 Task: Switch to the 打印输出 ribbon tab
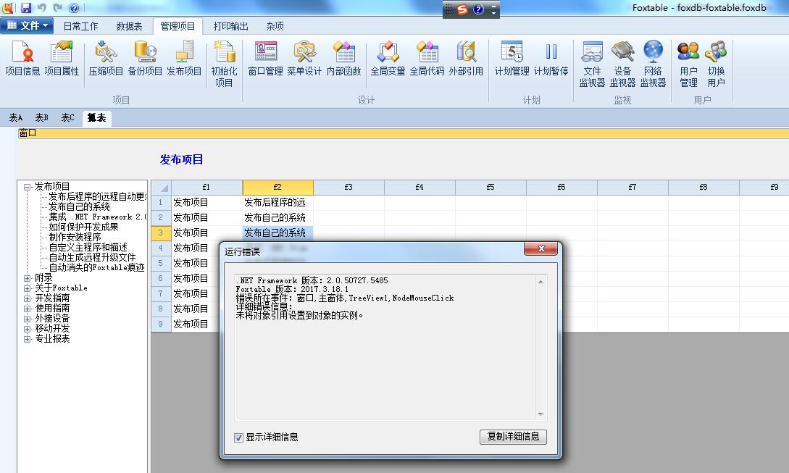tap(231, 26)
